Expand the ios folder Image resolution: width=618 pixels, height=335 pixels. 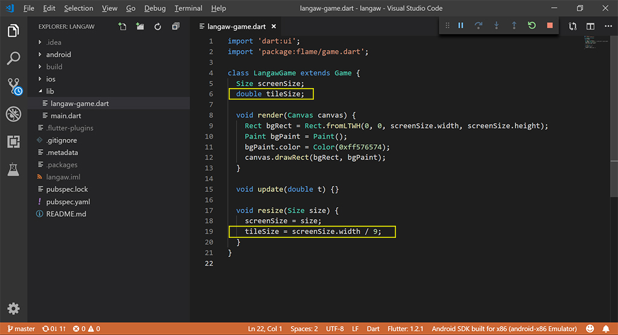[51, 79]
